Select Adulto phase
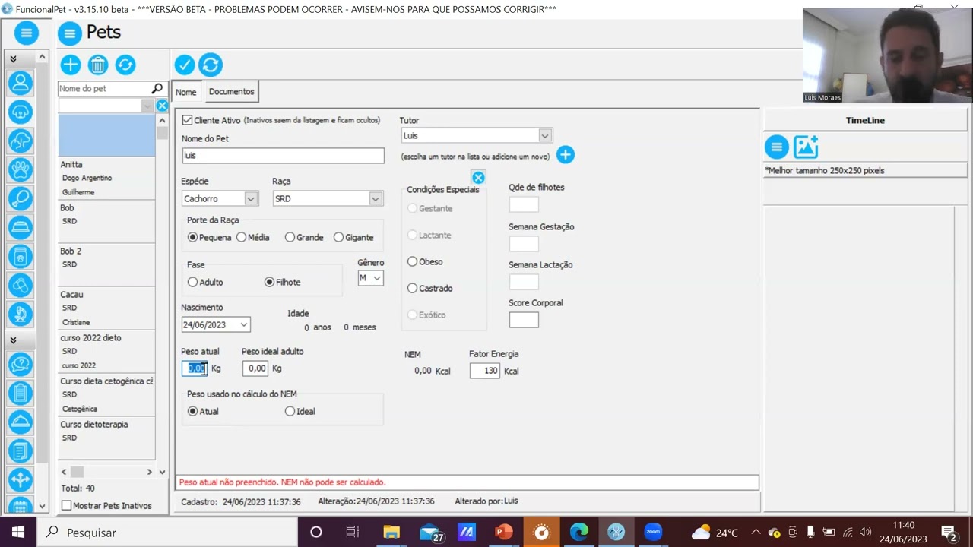 point(192,282)
